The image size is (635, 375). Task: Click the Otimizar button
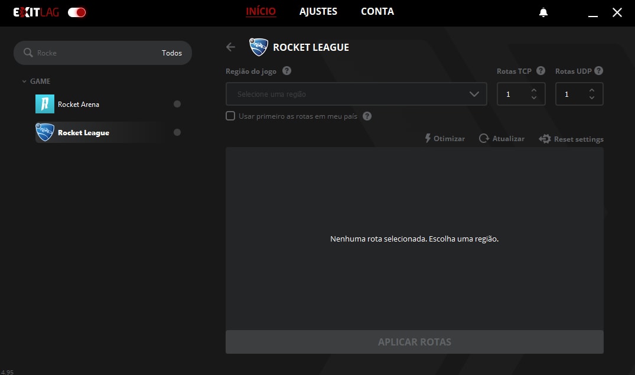[445, 139]
